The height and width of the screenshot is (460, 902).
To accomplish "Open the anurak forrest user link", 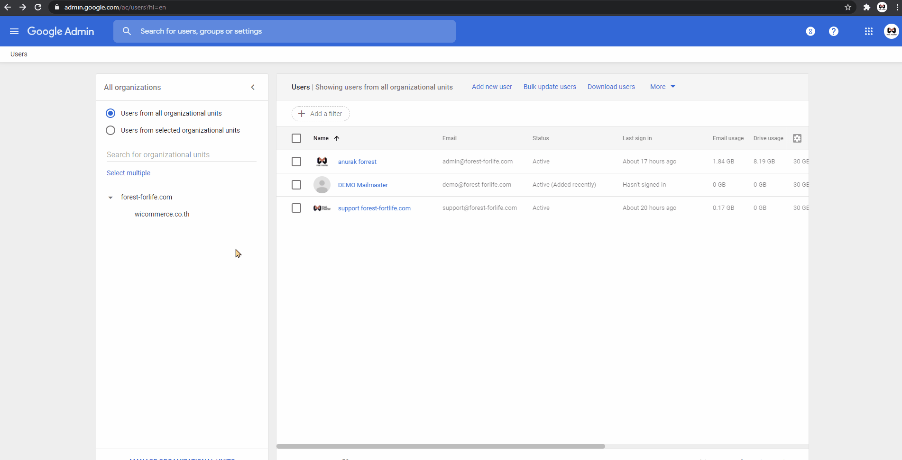I will pyautogui.click(x=357, y=162).
